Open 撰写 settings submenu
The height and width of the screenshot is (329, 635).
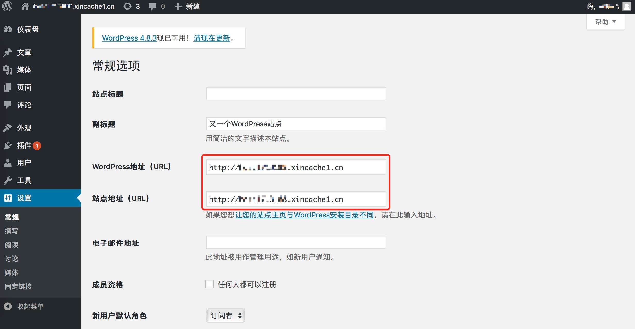coord(11,231)
